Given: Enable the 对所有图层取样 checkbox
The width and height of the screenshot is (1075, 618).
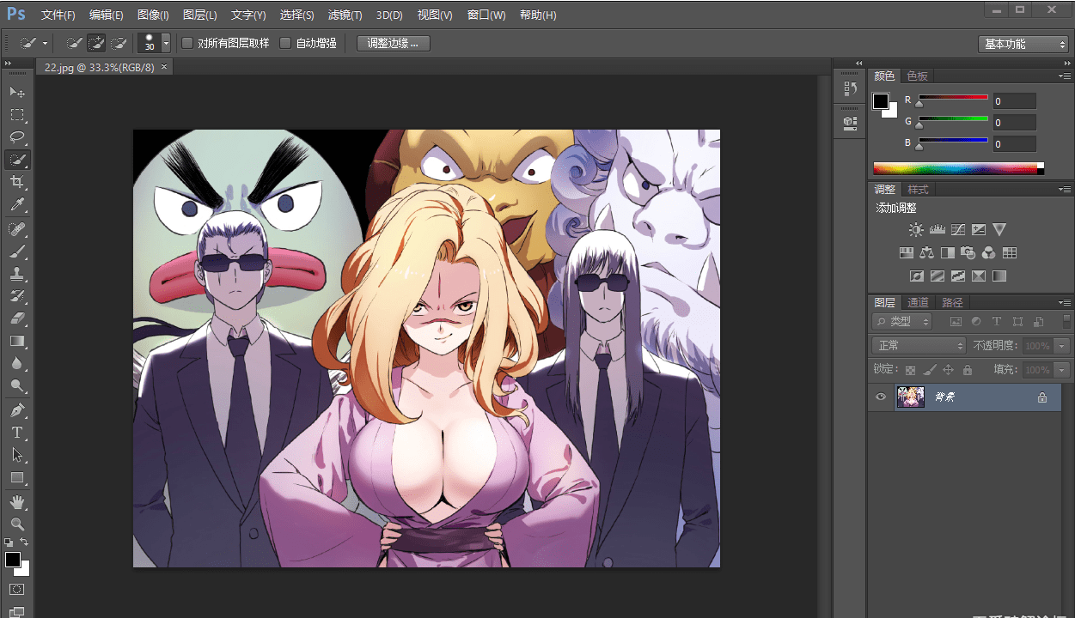Looking at the screenshot, I should (187, 43).
